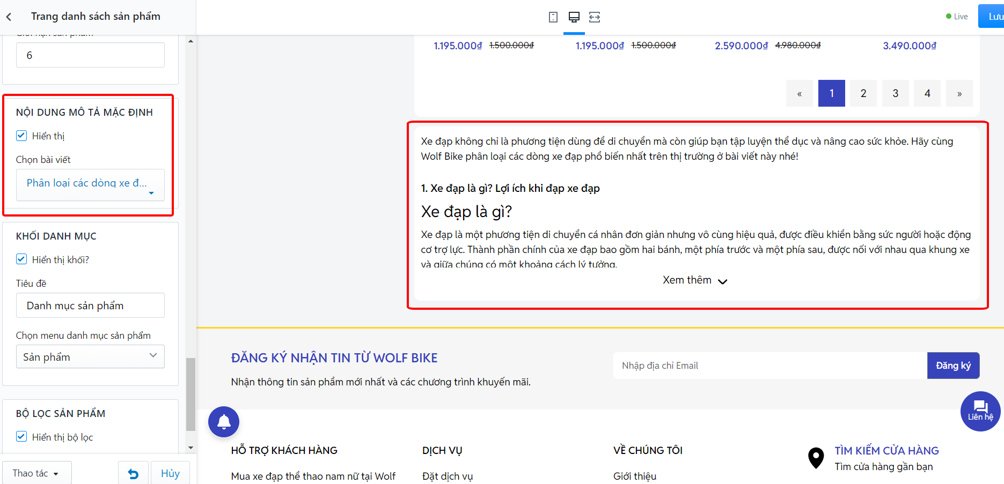
Task: Open the Đặt dịch vụ link
Action: (x=448, y=476)
